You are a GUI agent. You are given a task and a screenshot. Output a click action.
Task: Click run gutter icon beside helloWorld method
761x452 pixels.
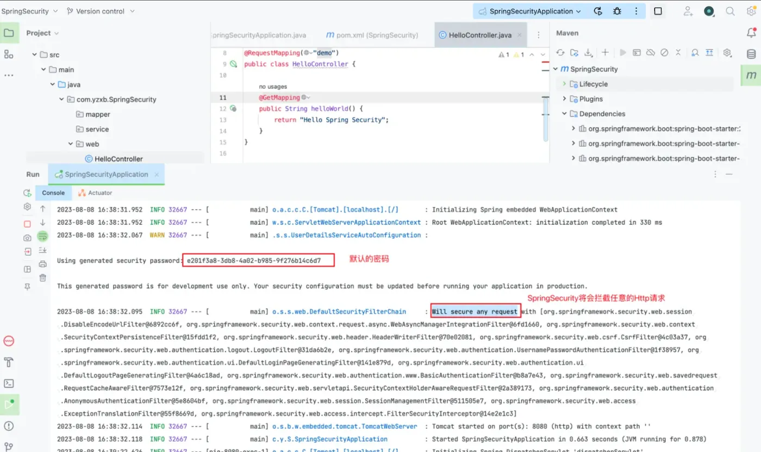pyautogui.click(x=233, y=109)
